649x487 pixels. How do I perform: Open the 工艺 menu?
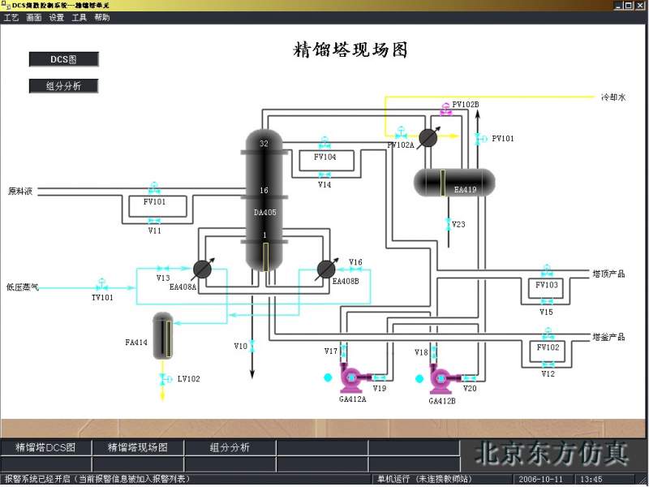(11, 17)
